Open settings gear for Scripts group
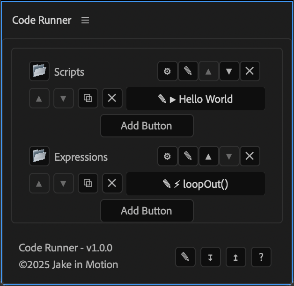This screenshot has height=286, width=294. coord(167,71)
